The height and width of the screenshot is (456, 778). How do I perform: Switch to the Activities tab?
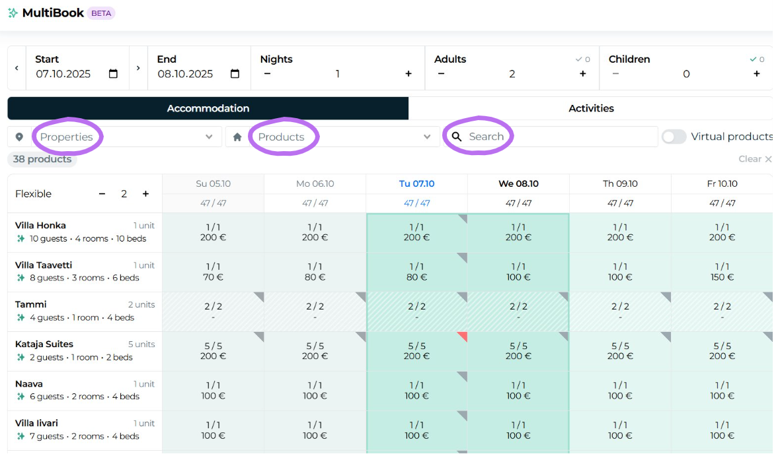tap(591, 108)
